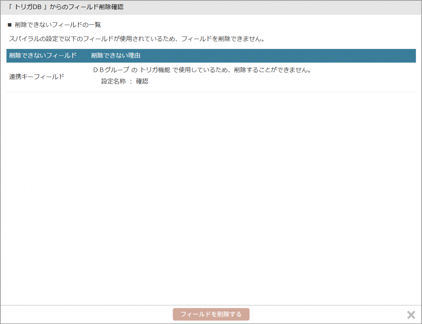Image resolution: width=422 pixels, height=324 pixels.
Task: Click the トリガ機能 text in reason
Action: (155, 70)
